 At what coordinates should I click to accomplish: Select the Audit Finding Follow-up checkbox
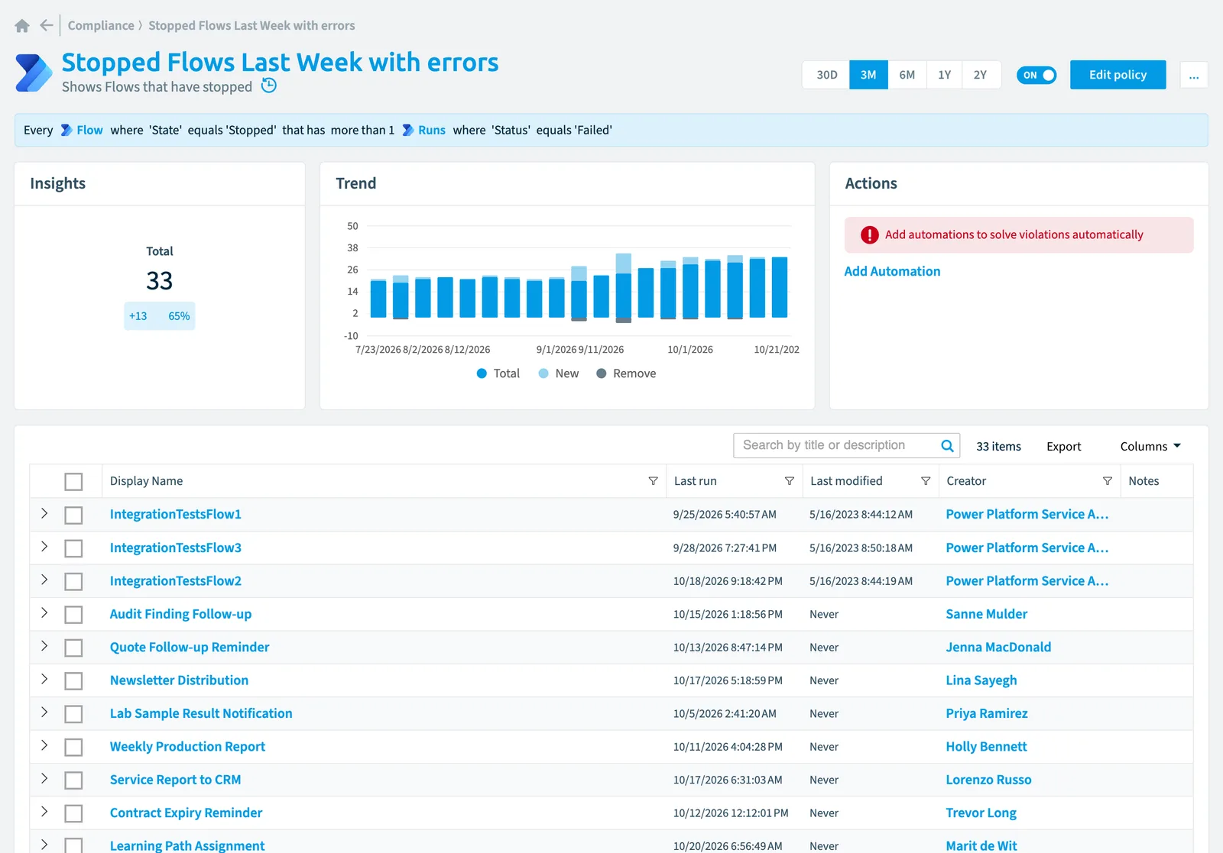click(73, 615)
